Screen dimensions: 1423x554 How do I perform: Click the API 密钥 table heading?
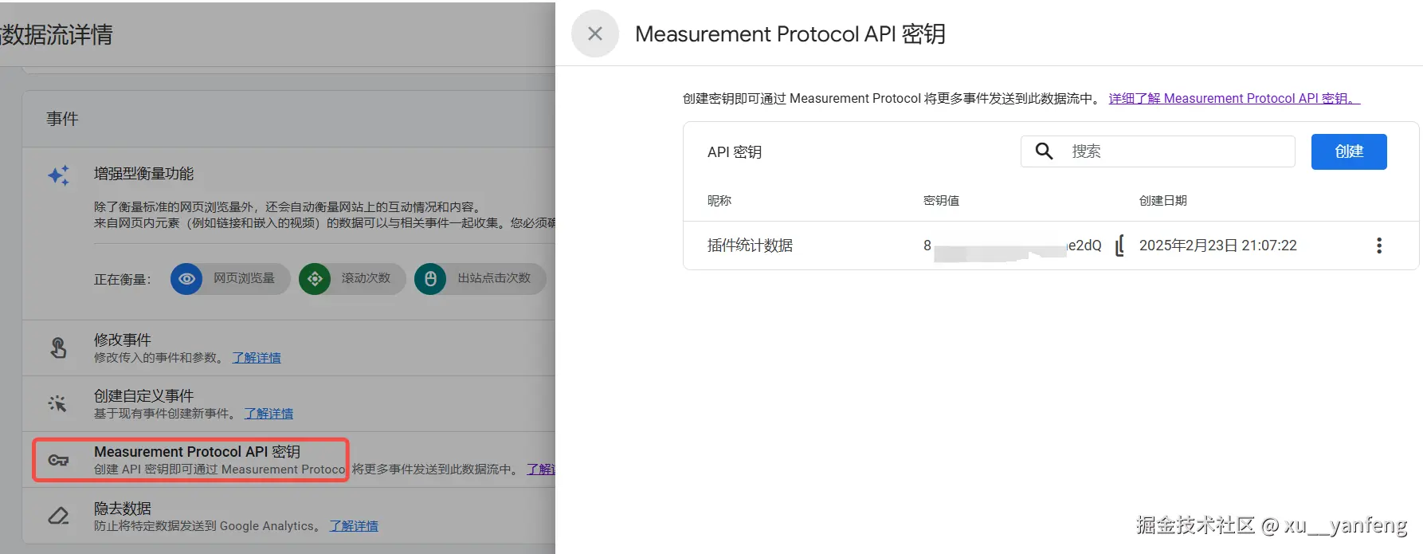(x=735, y=151)
